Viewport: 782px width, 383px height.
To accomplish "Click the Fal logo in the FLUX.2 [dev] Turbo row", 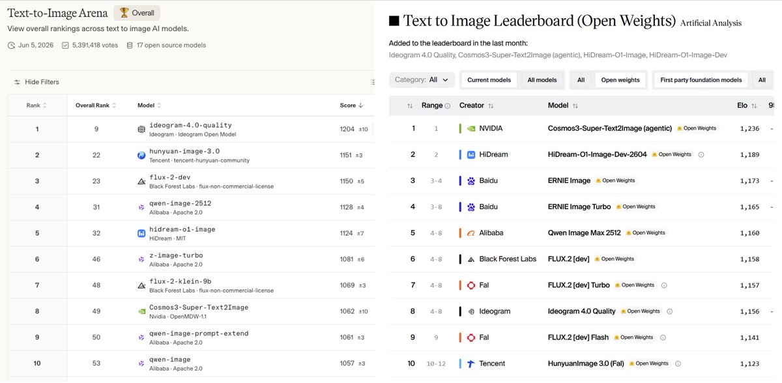I will click(x=471, y=285).
